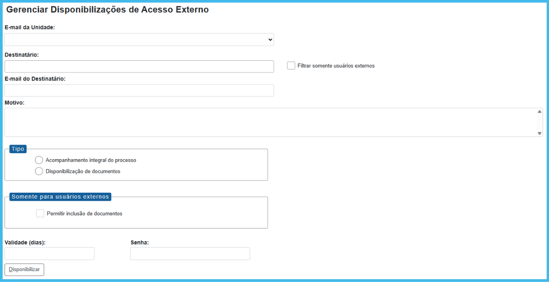
Task: Click the Somente para usuários externos legend
Action: [60, 197]
